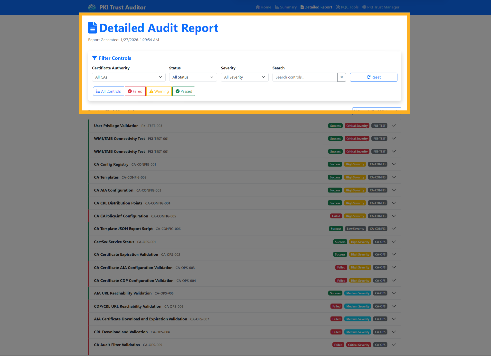Clear the search field with the X button
The image size is (491, 356).
pos(342,77)
